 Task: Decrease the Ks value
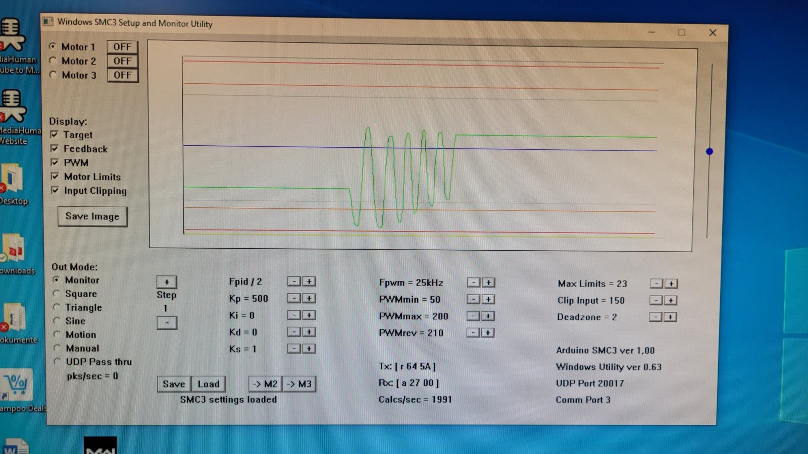tap(294, 349)
